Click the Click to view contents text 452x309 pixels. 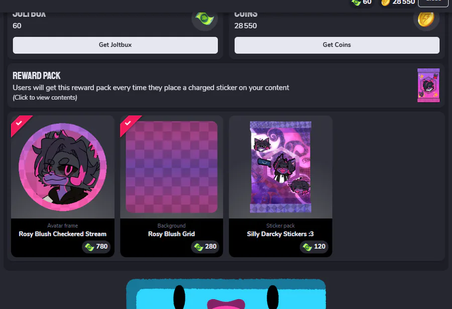pyautogui.click(x=45, y=97)
